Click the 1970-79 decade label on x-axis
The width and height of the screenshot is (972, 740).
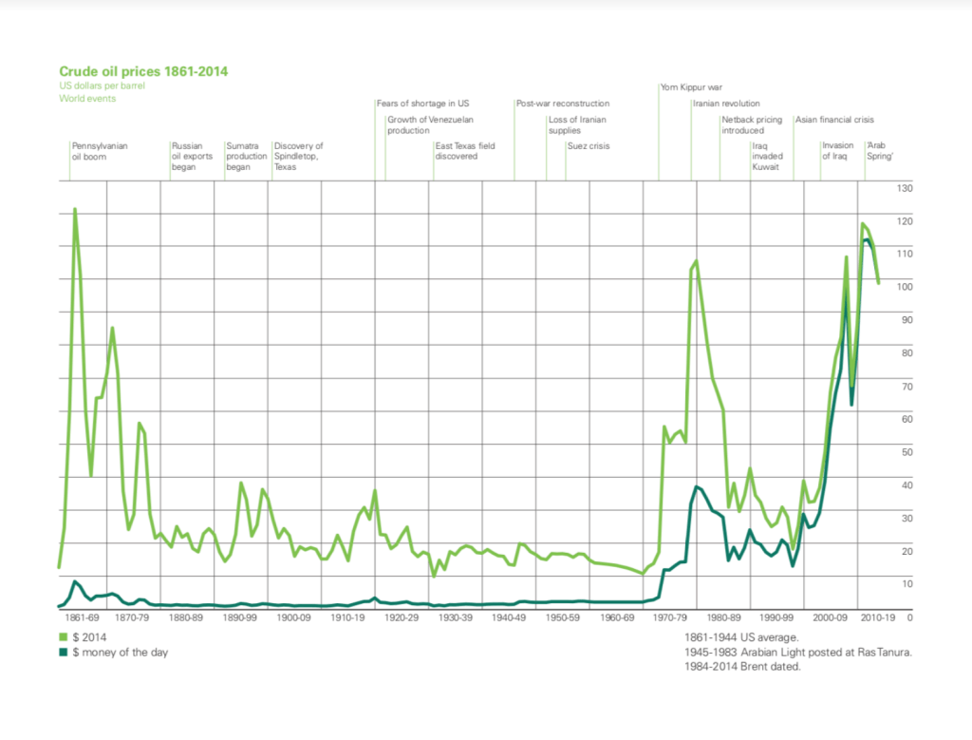point(670,617)
